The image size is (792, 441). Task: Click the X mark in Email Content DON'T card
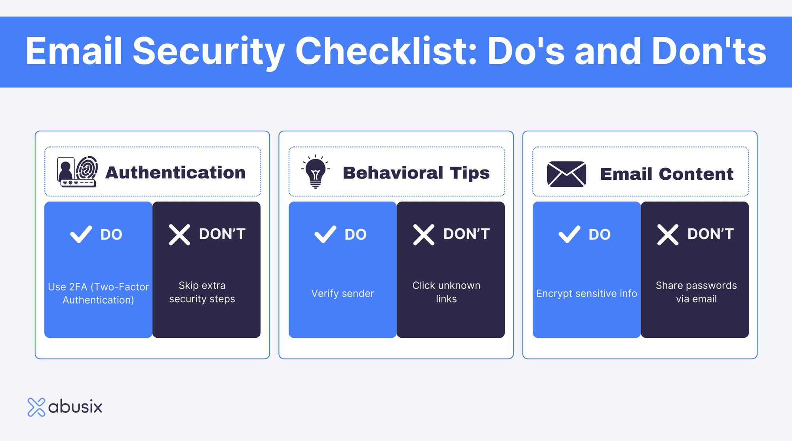pos(668,235)
